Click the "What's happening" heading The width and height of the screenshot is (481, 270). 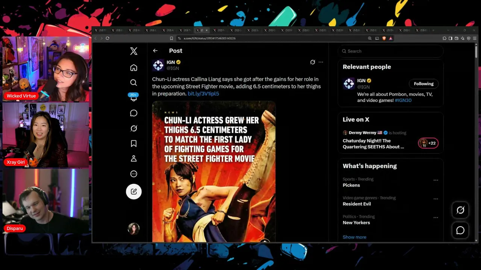tap(370, 166)
